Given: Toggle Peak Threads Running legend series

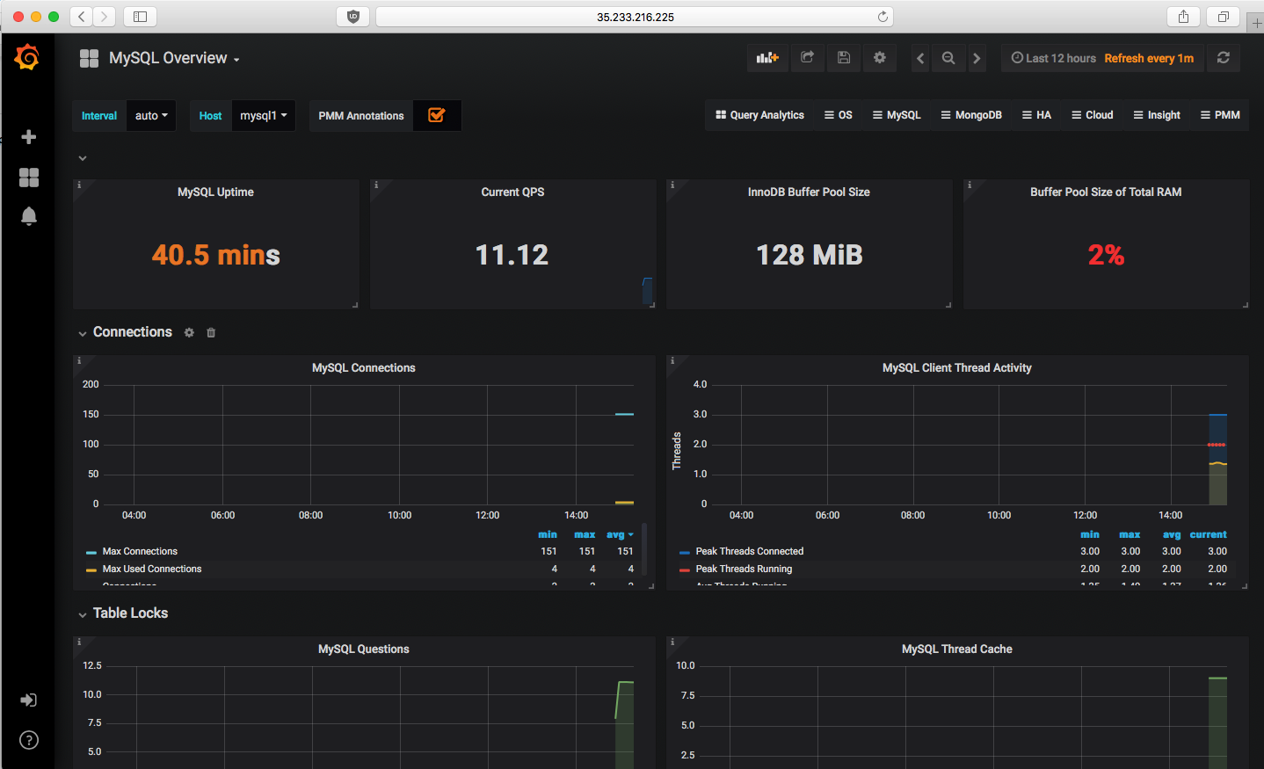Looking at the screenshot, I should click(x=744, y=569).
